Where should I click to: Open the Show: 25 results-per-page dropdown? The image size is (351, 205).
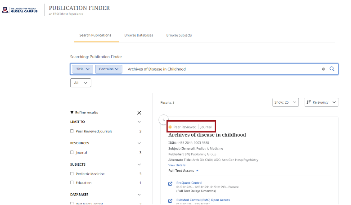pos(285,102)
